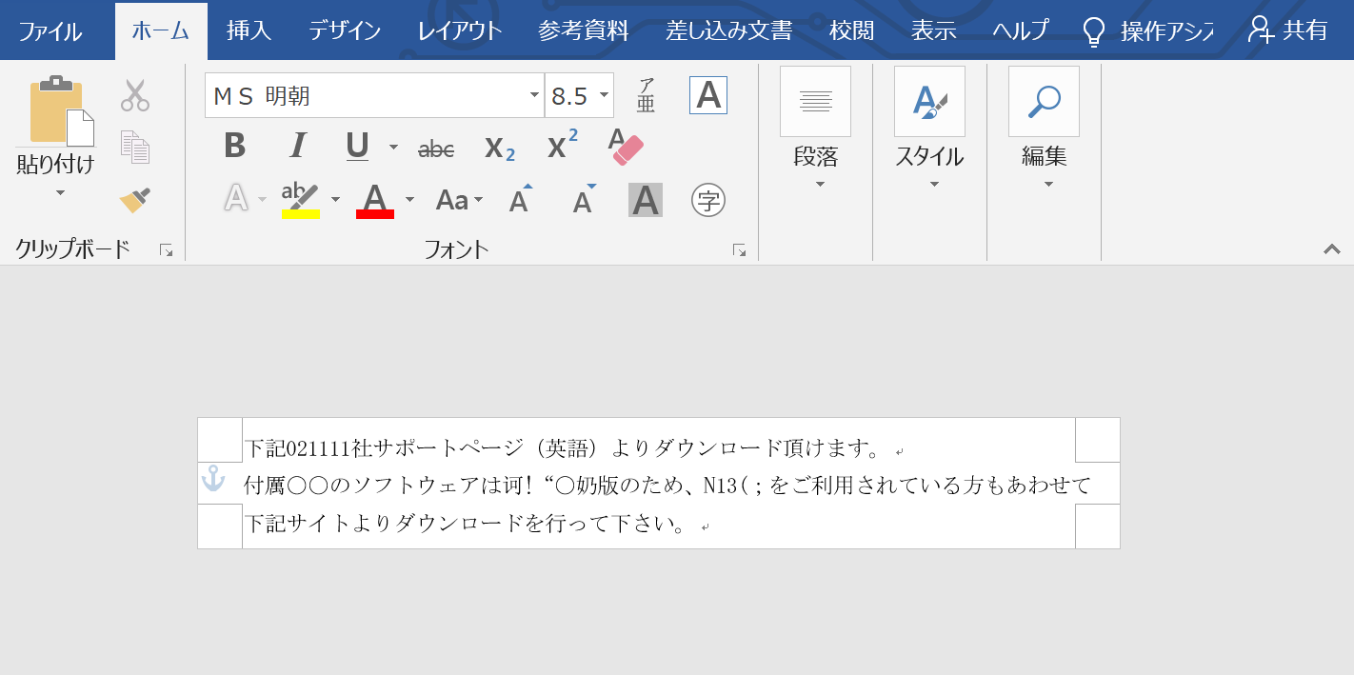Toggle Italic formatting
The width and height of the screenshot is (1354, 675).
tap(297, 147)
